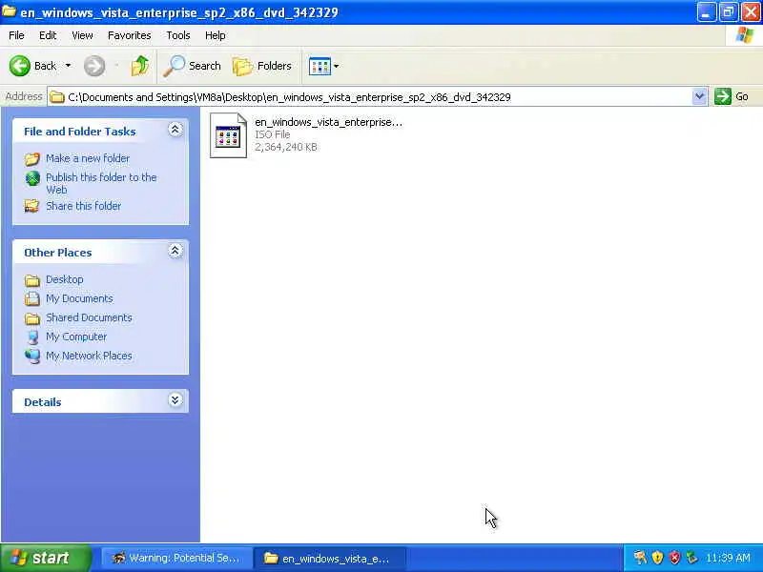Click the Start button
The height and width of the screenshot is (572, 763).
[45, 558]
